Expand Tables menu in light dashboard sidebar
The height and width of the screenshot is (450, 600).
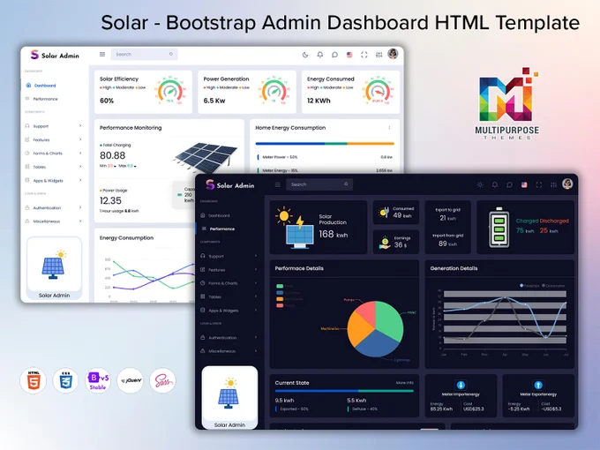tap(53, 167)
